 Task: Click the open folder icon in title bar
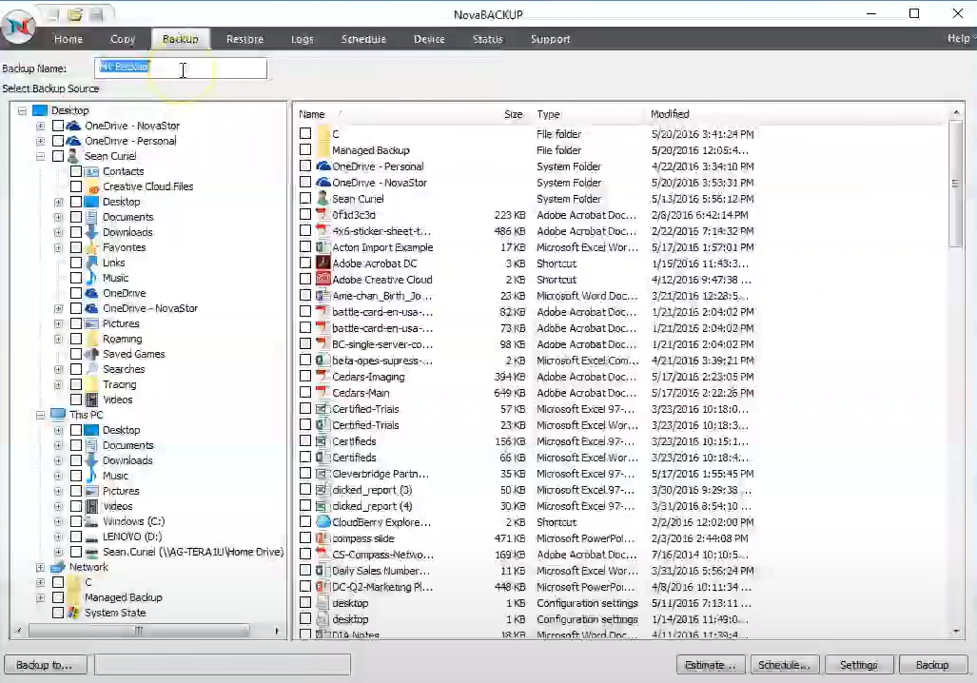click(x=75, y=14)
